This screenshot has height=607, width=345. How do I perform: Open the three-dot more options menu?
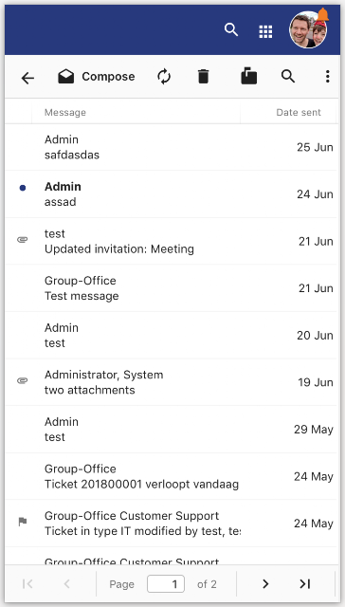328,77
